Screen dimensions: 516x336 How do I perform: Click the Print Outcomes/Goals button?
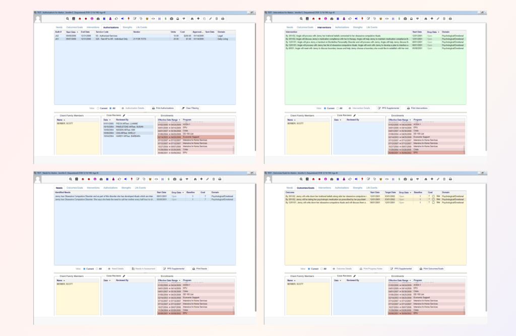tap(432, 269)
